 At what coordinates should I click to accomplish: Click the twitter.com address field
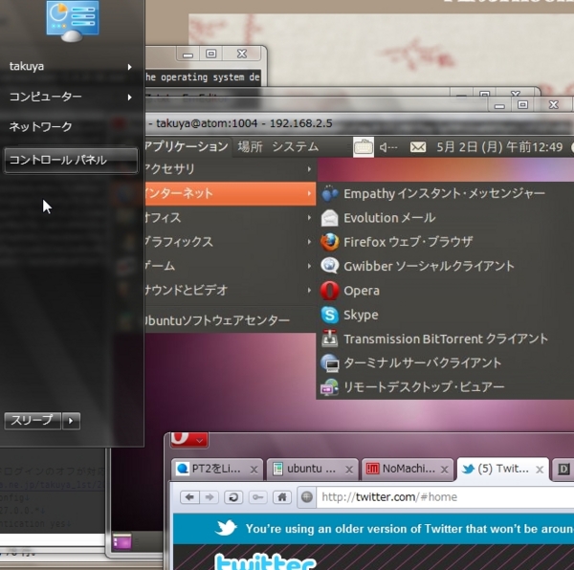tap(445, 497)
